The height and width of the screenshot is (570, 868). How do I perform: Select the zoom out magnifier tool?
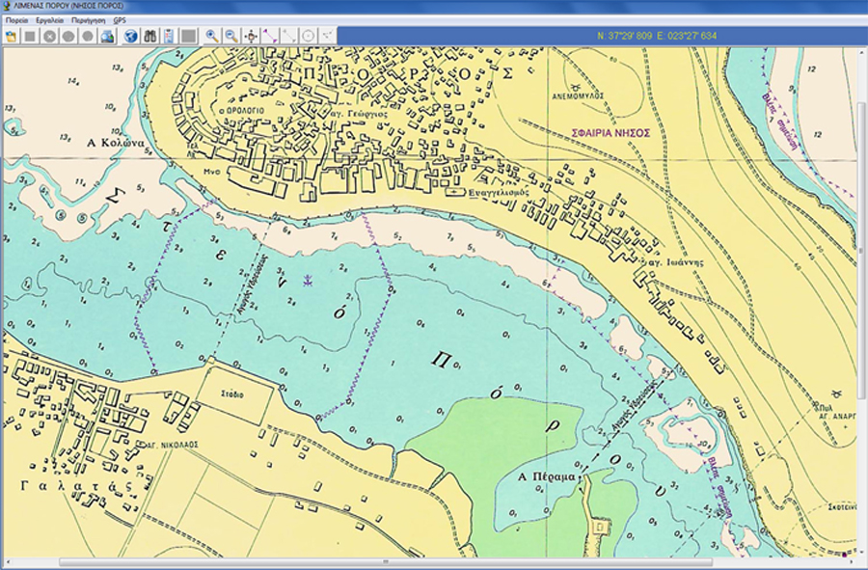(x=231, y=37)
